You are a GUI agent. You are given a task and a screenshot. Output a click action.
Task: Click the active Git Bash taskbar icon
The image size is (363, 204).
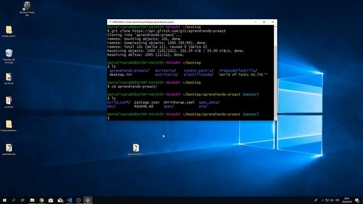(88, 200)
